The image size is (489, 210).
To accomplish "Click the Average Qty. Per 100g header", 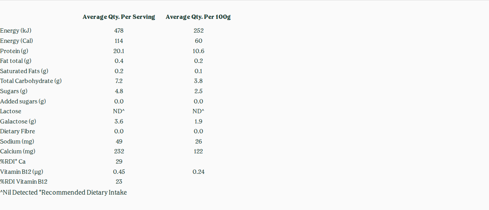I will [x=198, y=17].
